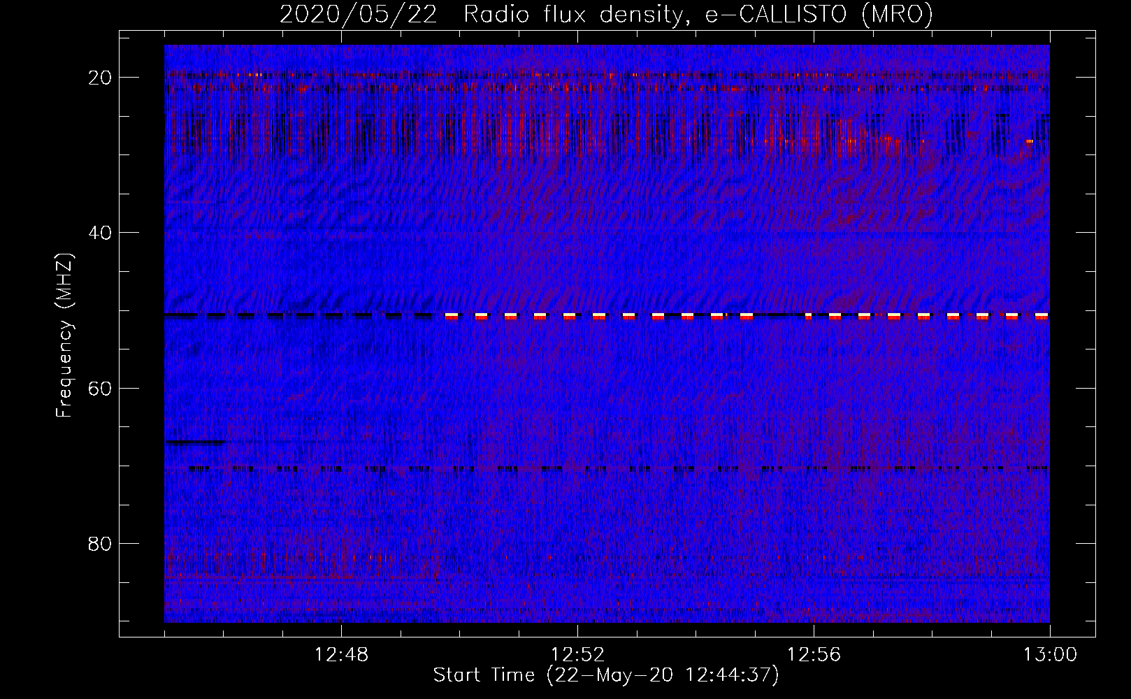Click the 60 MHz frequency tick label
Screen dimensions: 1131x699
click(x=101, y=388)
